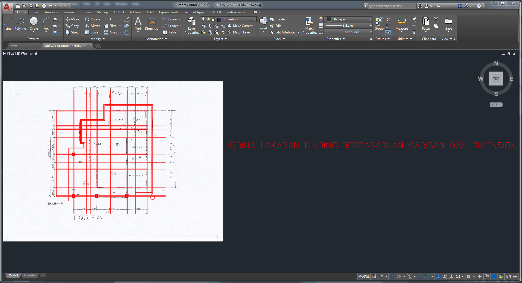Viewport: 522px width, 283px height.
Task: Switch to the Layout2 tab
Action: [x=30, y=275]
